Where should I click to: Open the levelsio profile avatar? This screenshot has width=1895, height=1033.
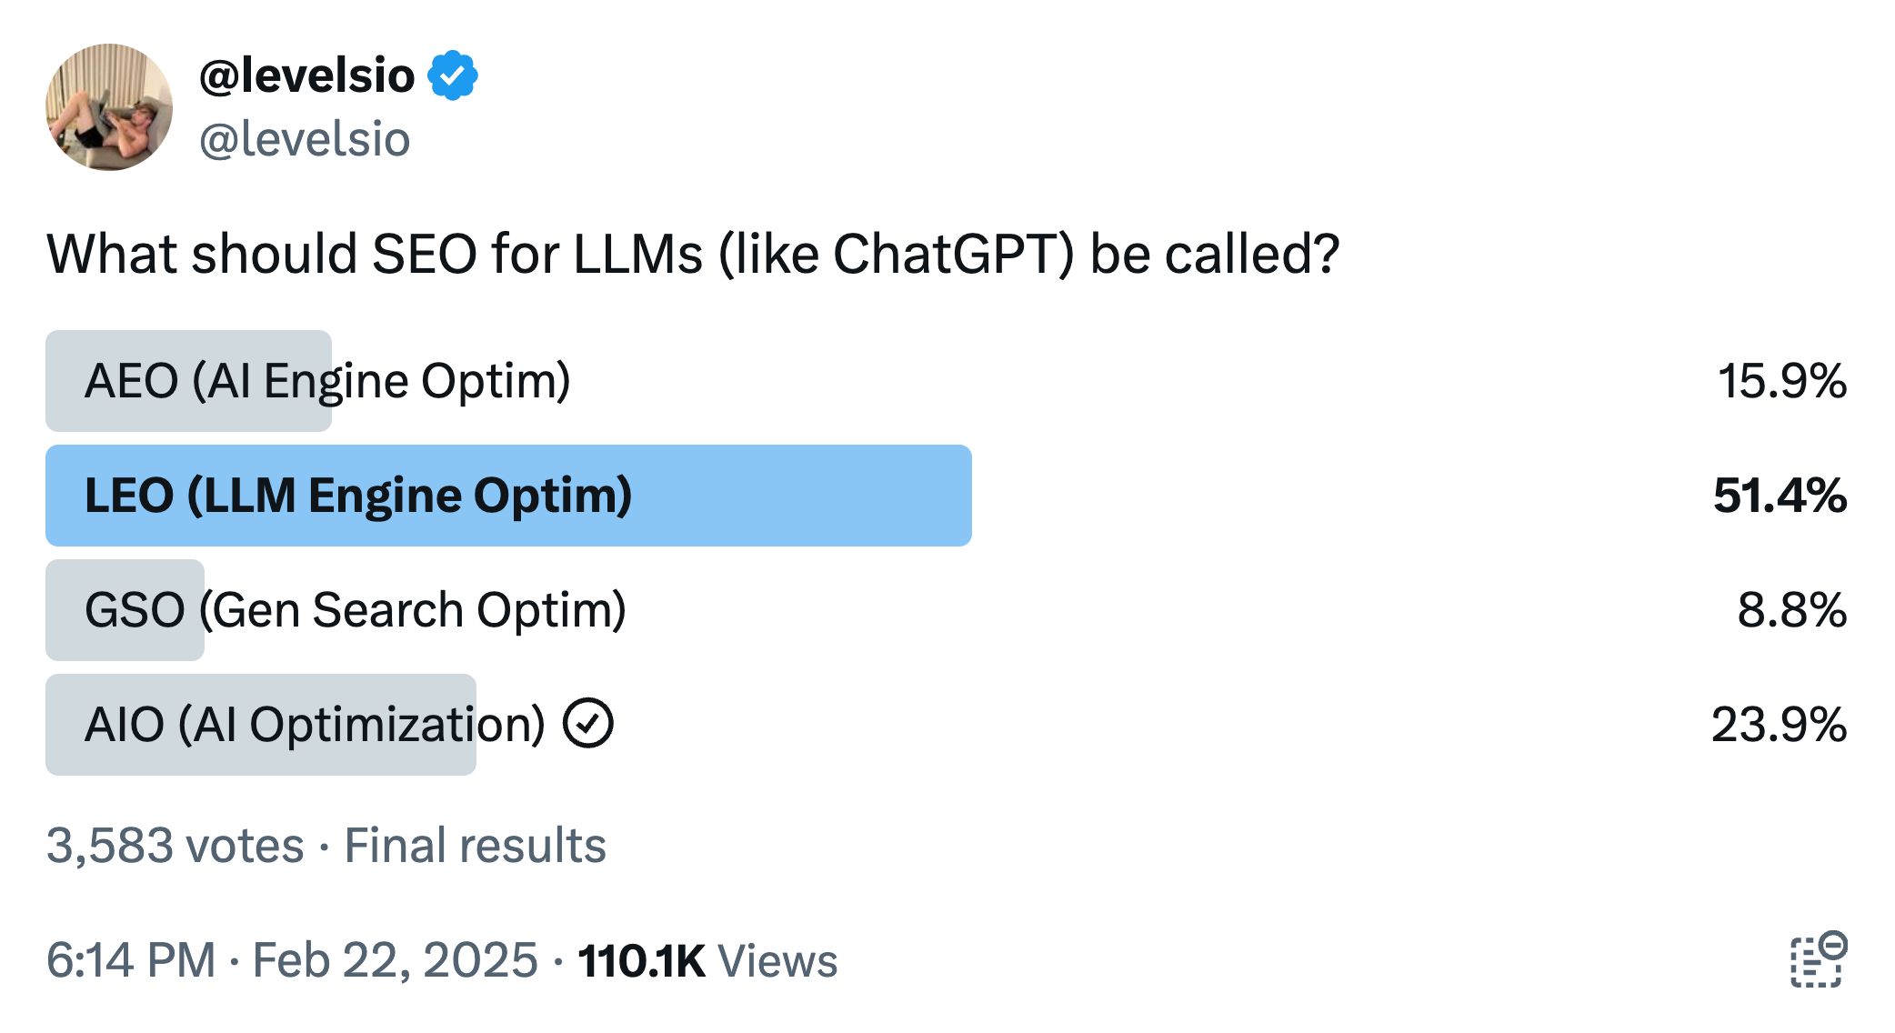coord(109,107)
